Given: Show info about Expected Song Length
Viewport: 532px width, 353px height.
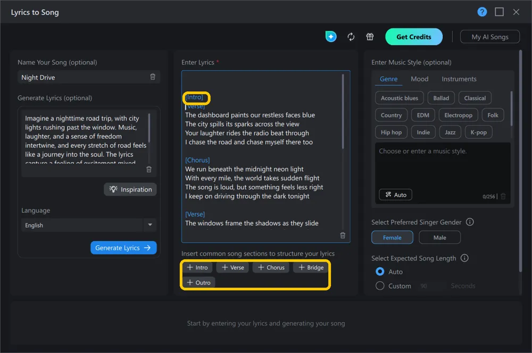Looking at the screenshot, I should click(x=464, y=258).
